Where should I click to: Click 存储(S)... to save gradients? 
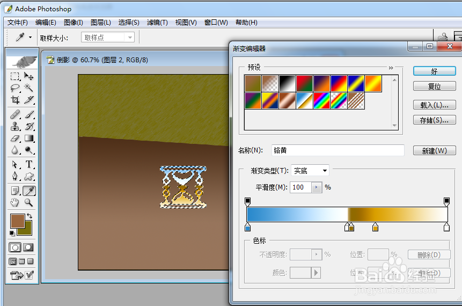point(434,120)
